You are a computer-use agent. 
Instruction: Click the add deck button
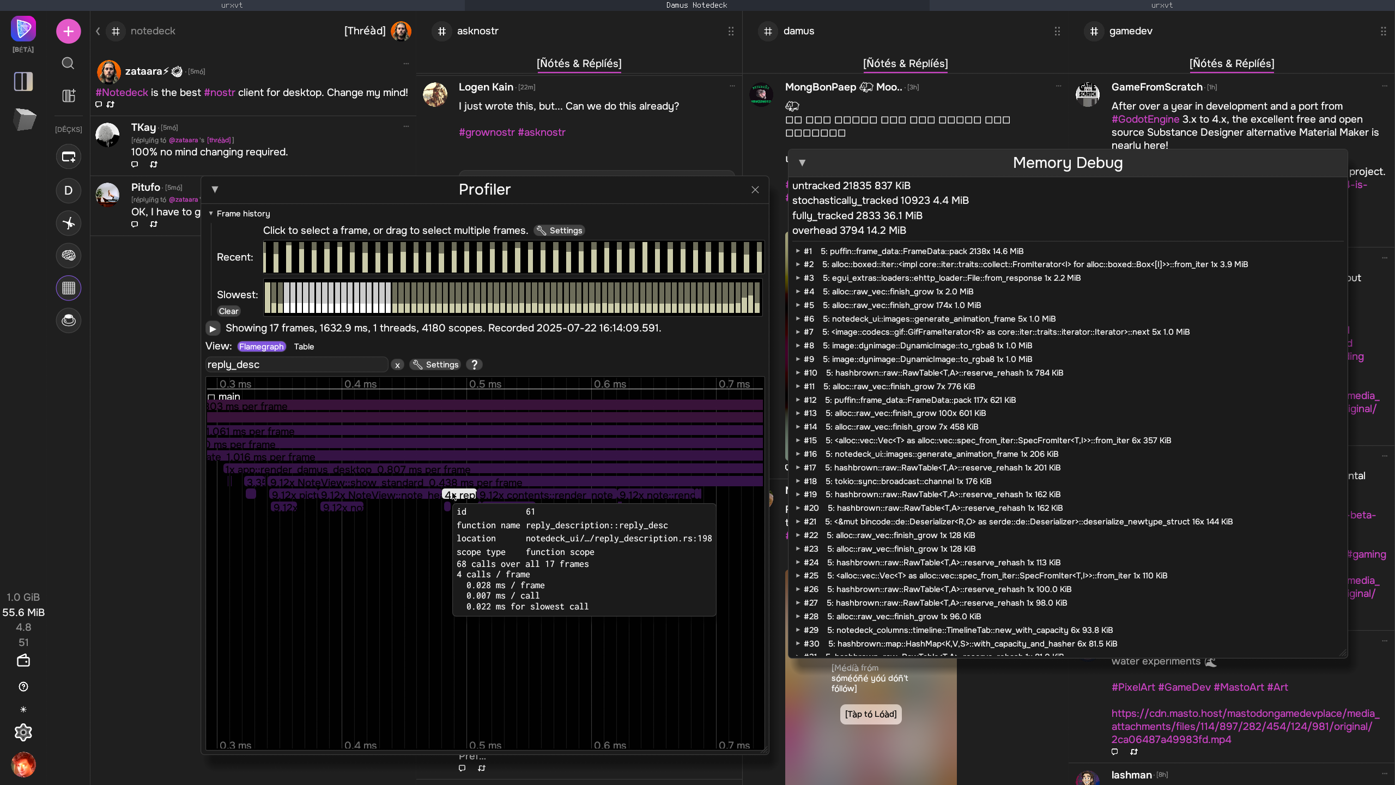(x=69, y=157)
